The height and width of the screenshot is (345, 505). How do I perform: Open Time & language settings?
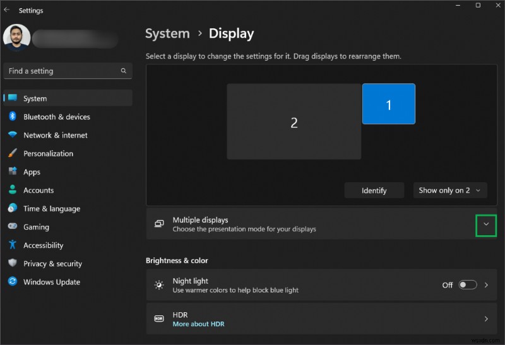(68, 208)
